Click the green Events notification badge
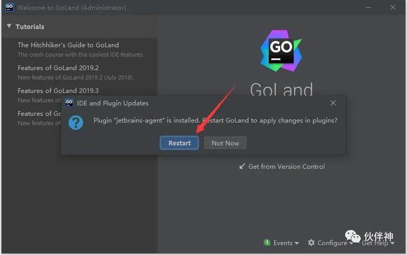The height and width of the screenshot is (255, 407). point(267,243)
